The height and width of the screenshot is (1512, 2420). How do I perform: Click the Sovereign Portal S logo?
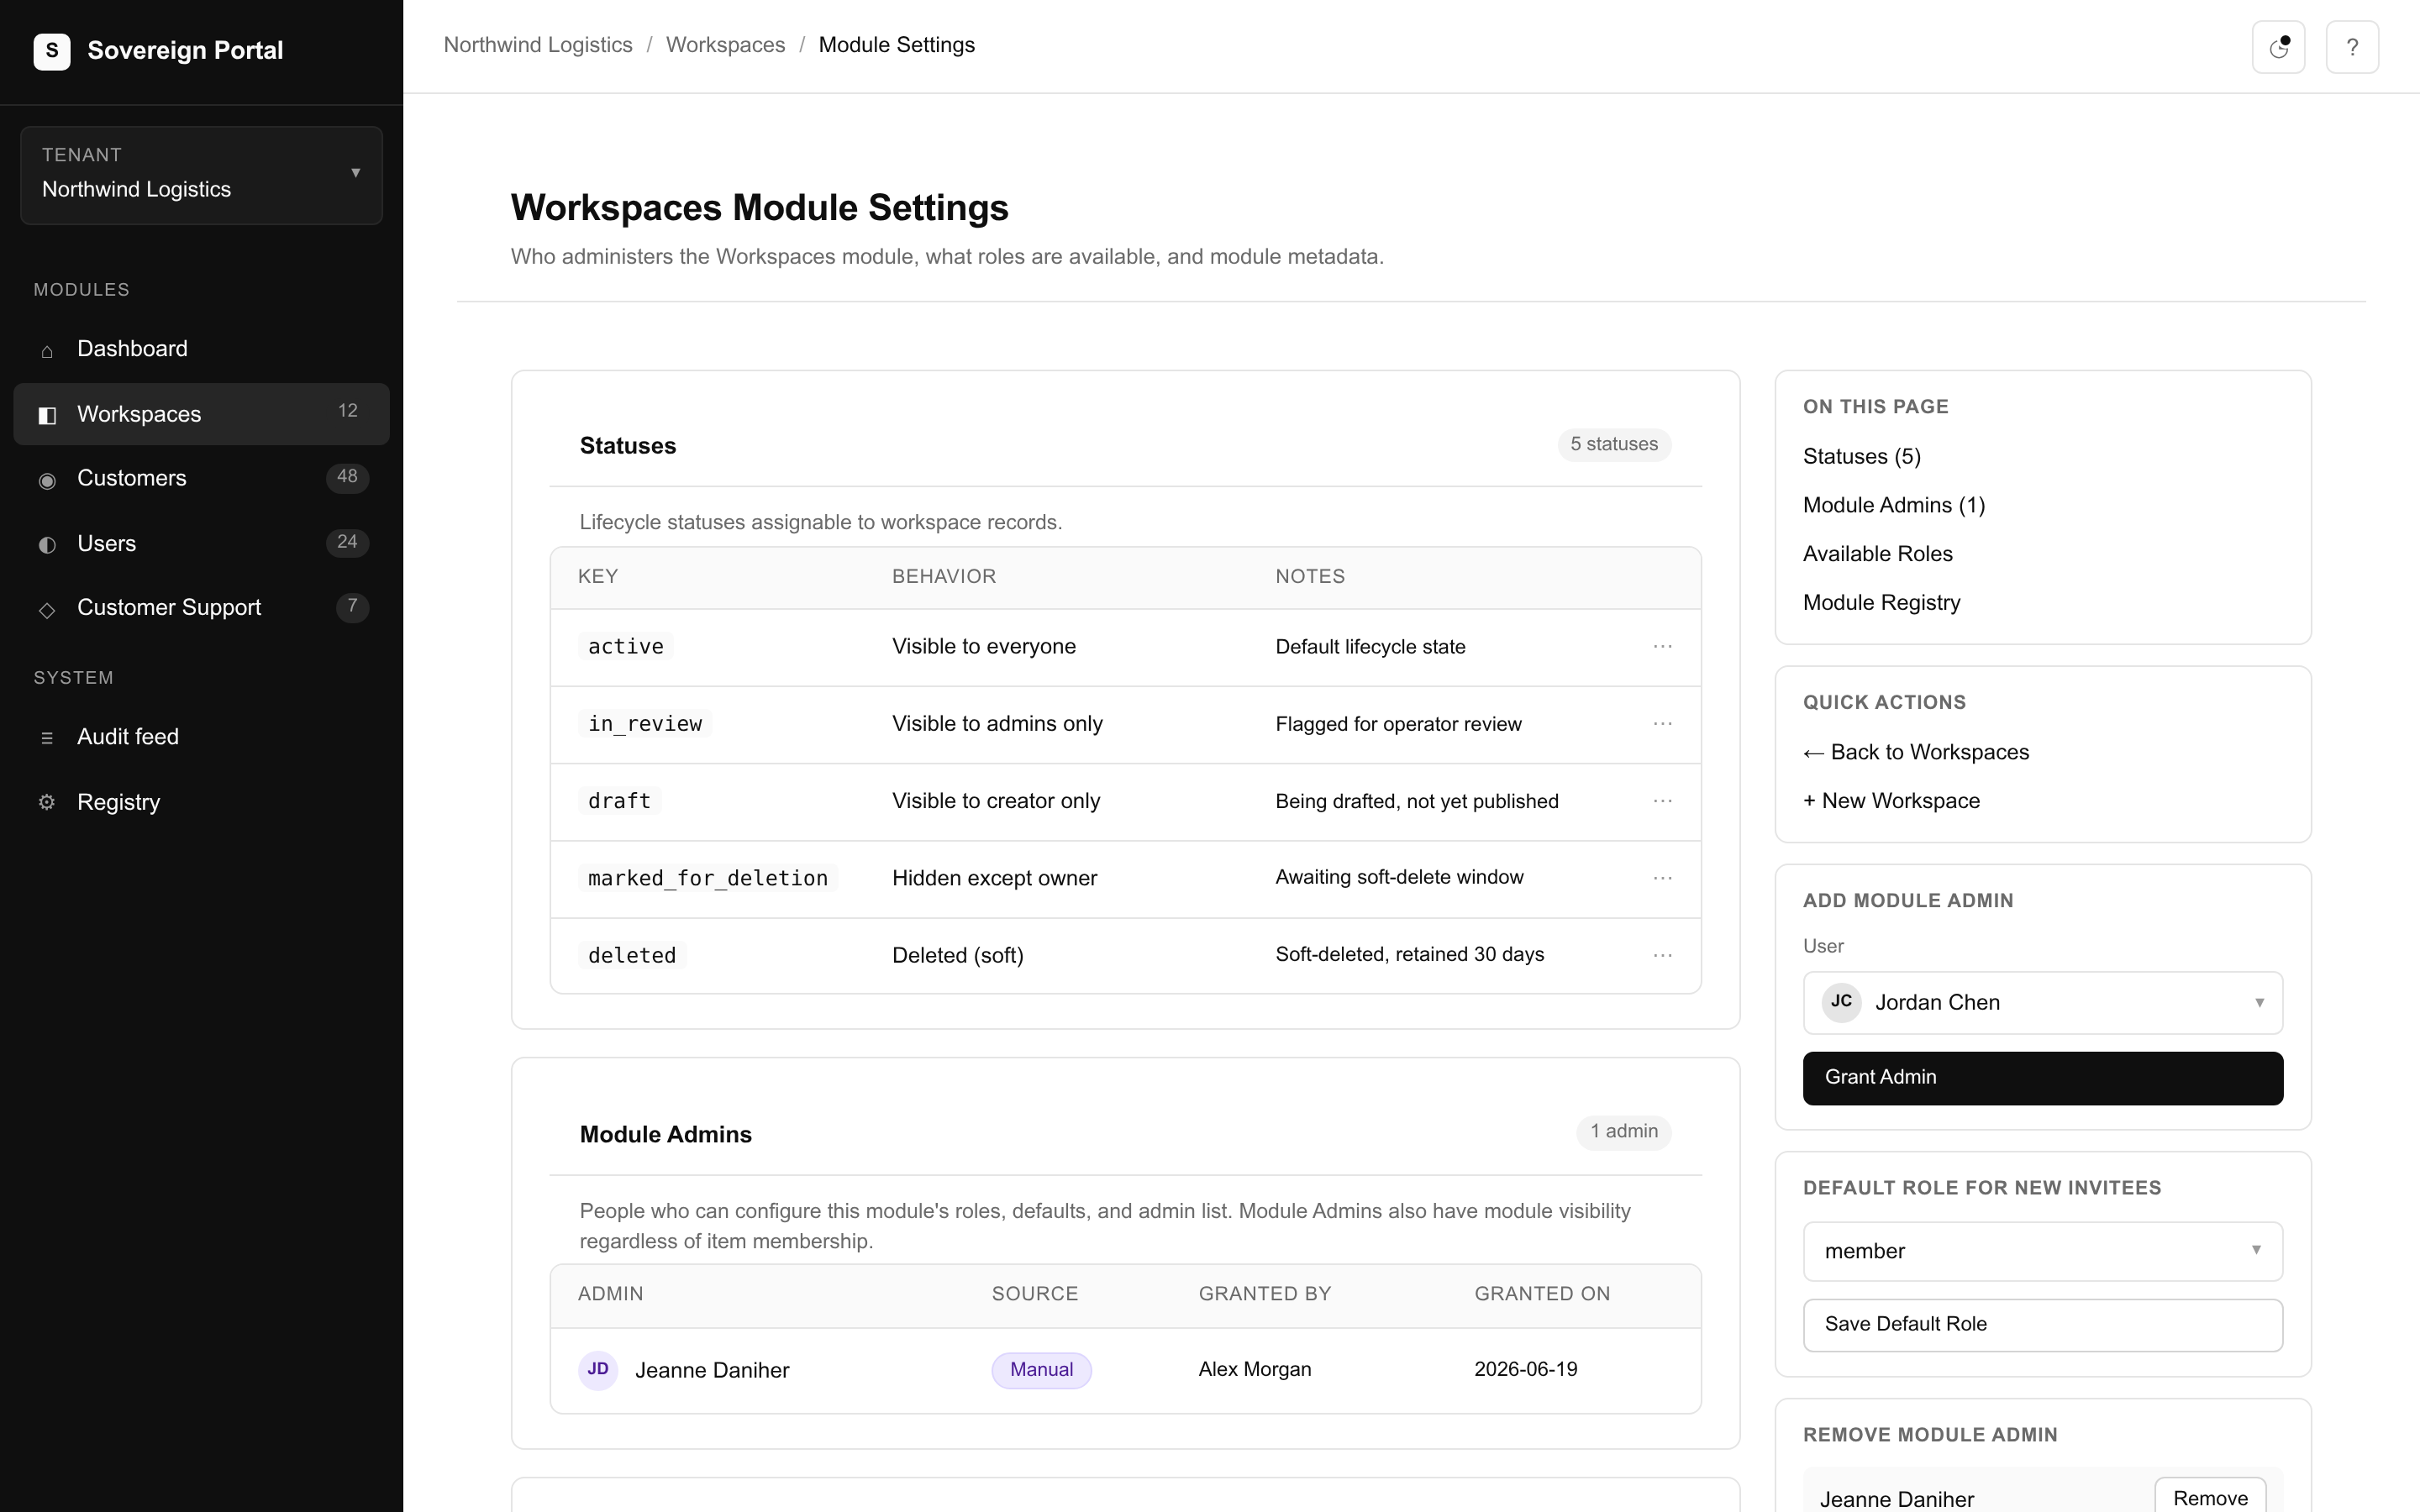click(52, 51)
